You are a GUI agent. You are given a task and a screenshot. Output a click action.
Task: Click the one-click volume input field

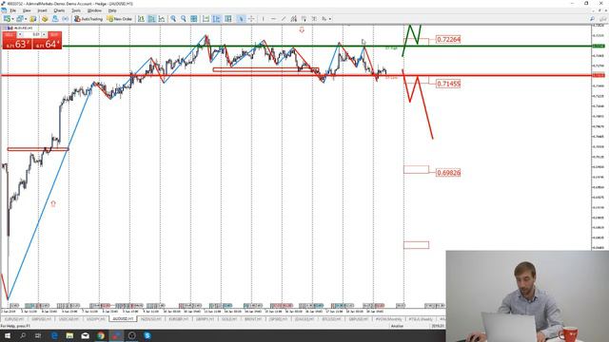point(32,34)
